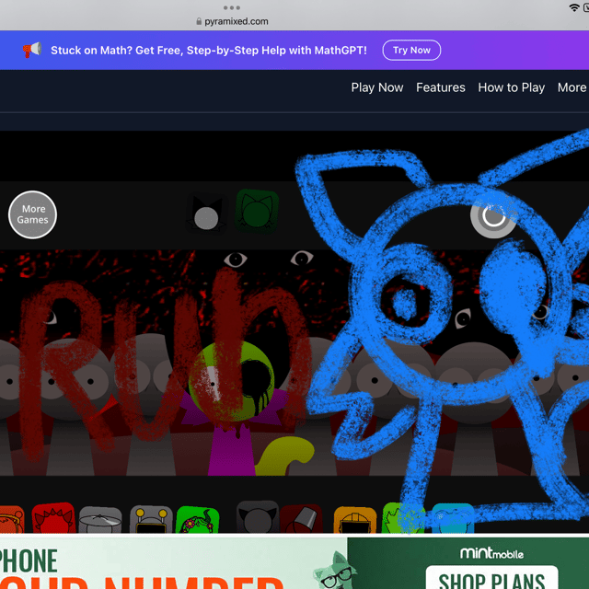Screen dimensions: 589x589
Task: Select the dark red bucket-head character icon
Action: click(x=301, y=519)
